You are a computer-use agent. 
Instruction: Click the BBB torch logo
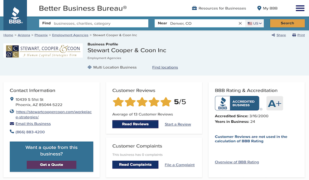pos(15,15)
